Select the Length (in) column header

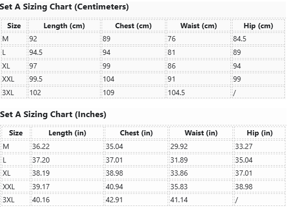(68, 133)
